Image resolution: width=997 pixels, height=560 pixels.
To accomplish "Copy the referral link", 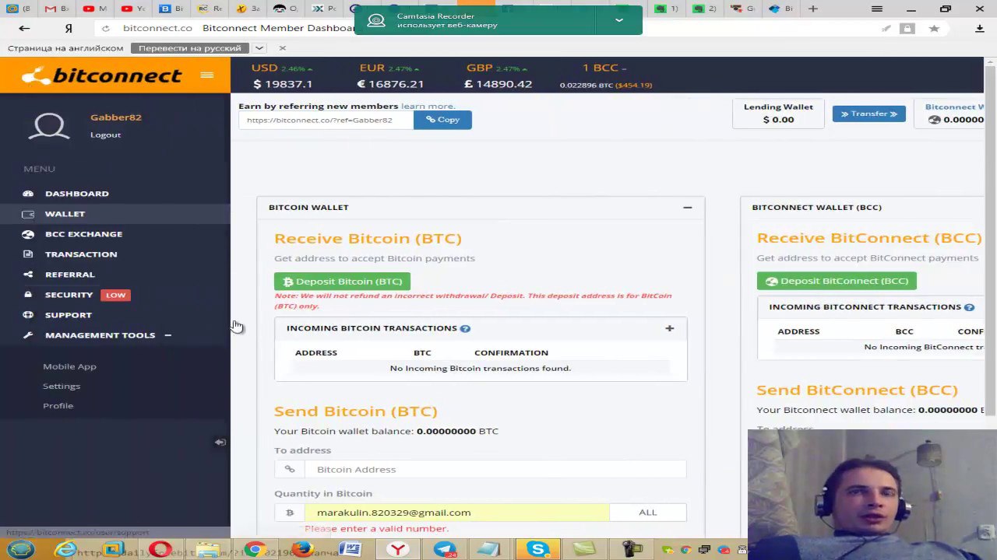I will coord(442,120).
